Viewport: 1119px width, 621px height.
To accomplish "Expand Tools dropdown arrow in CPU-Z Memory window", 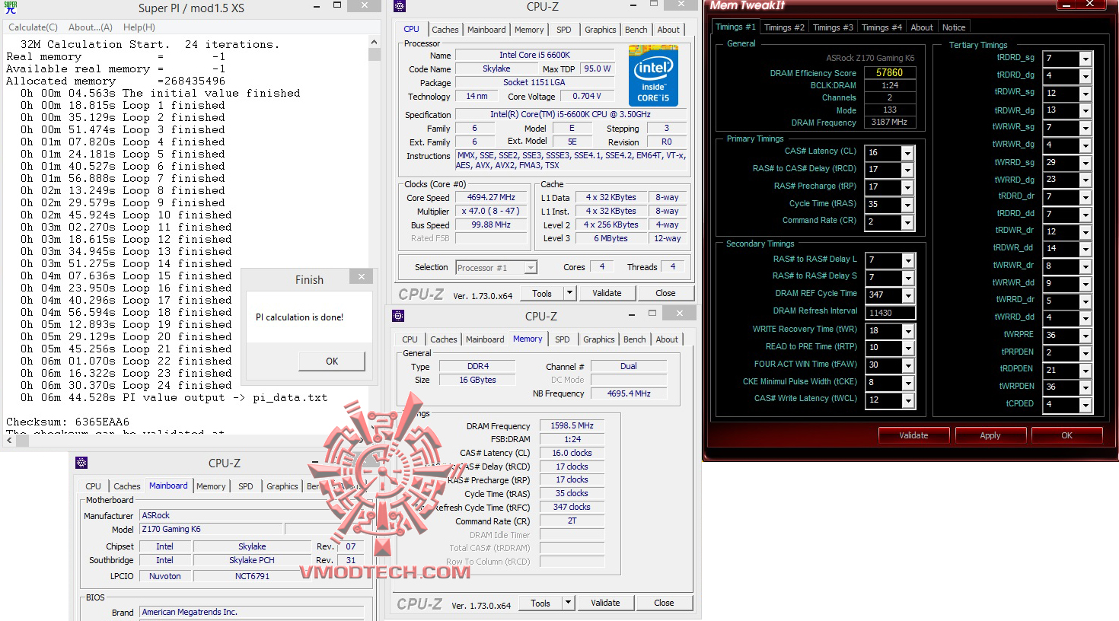I will [x=568, y=603].
